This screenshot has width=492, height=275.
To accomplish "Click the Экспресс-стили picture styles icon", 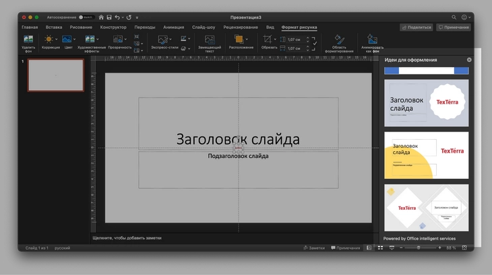I will [x=162, y=40].
